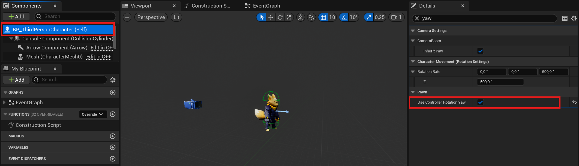Toggle scale snapping icon
This screenshot has width=579, height=166.
tap(369, 17)
